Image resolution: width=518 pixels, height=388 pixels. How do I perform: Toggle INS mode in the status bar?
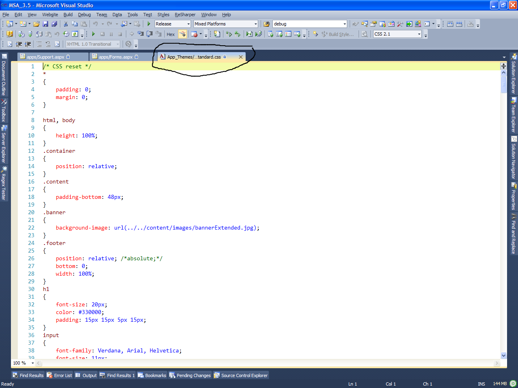click(481, 384)
